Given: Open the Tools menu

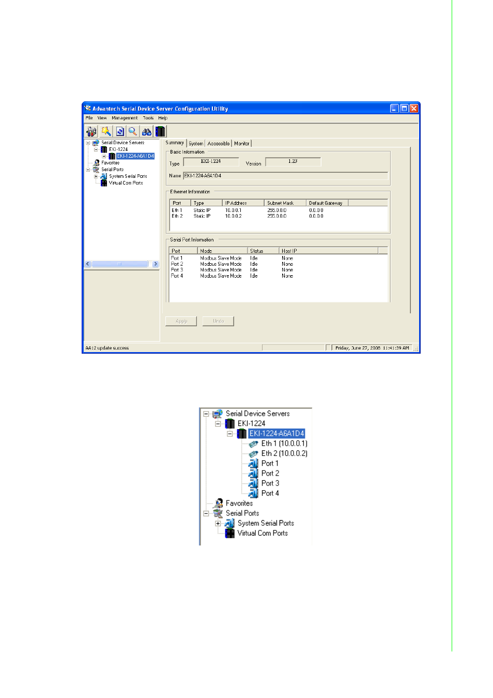Looking at the screenshot, I should [148, 118].
